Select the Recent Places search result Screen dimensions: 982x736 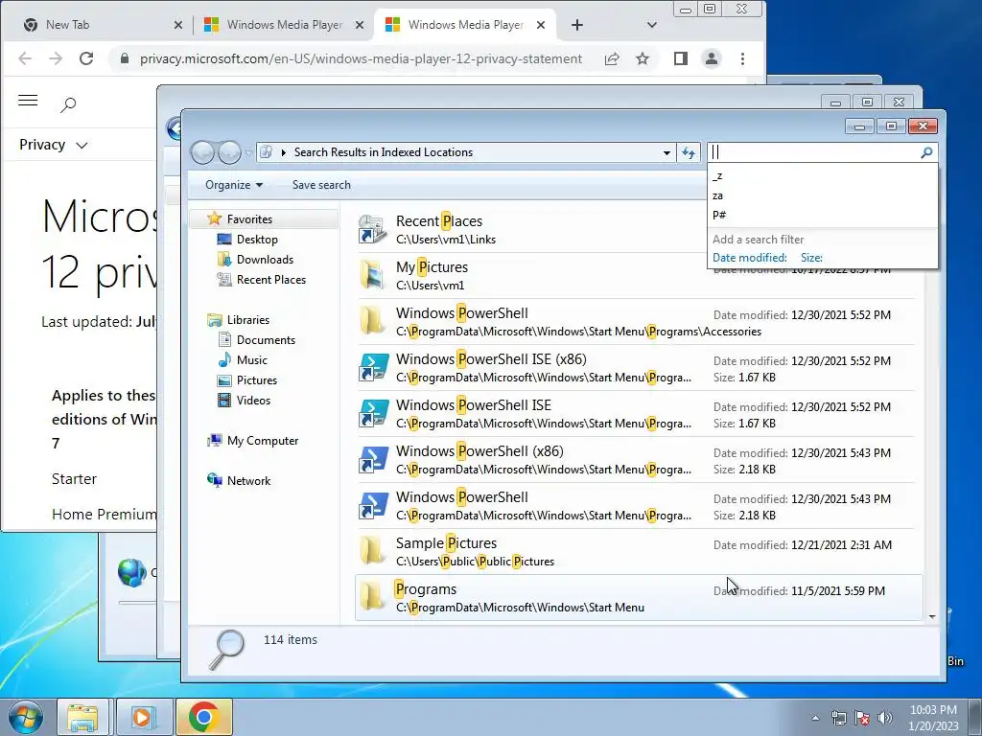coord(530,230)
